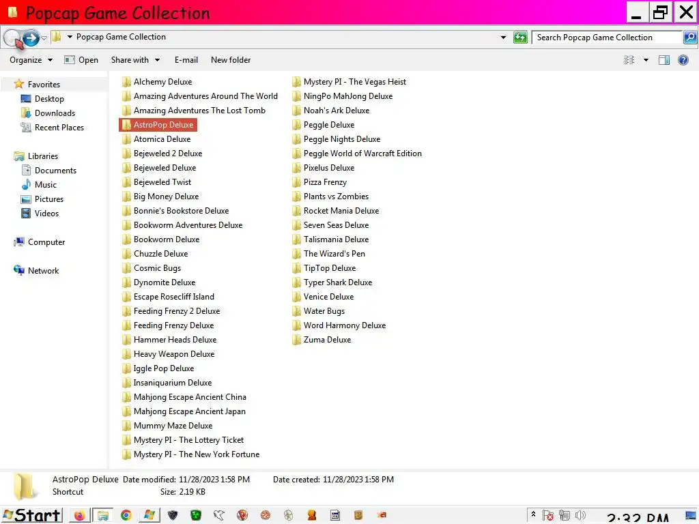Select Bookworm Adventures Deluxe folder
Screen dimensions: 699x524
coord(182,225)
